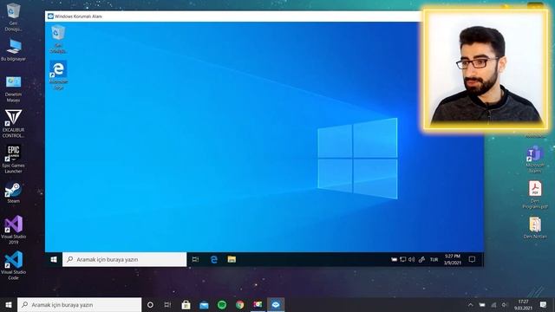The width and height of the screenshot is (555, 312).
Task: Open the host clock showing 17:27
Action: click(x=523, y=305)
